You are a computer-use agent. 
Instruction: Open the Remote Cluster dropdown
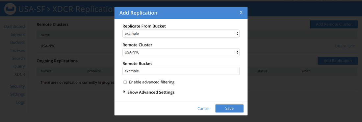[x=181, y=52]
